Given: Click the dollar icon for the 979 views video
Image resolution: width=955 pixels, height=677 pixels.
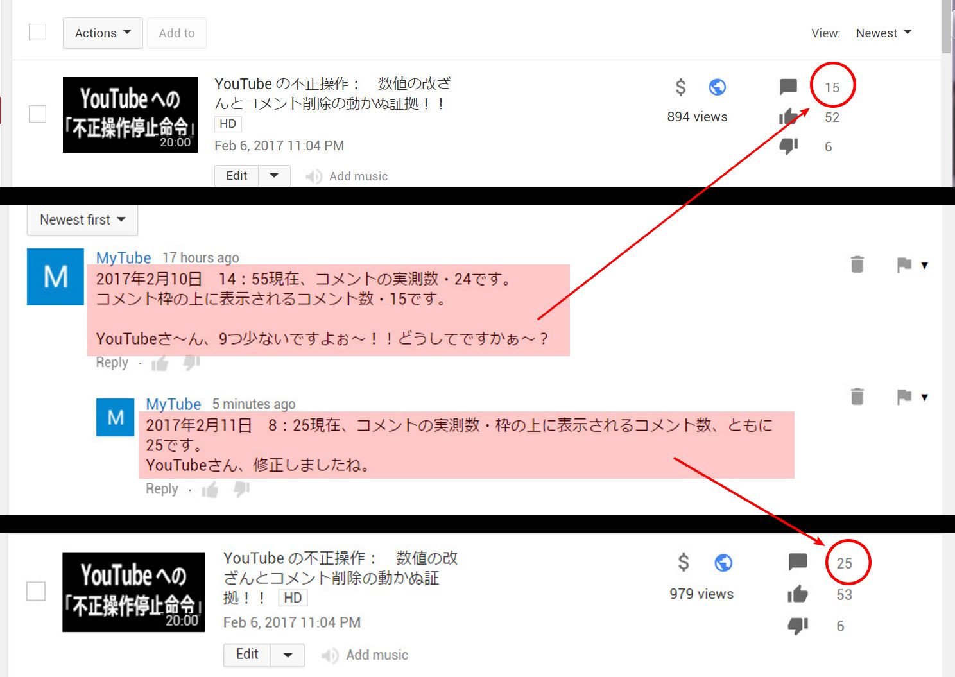Looking at the screenshot, I should pyautogui.click(x=684, y=562).
